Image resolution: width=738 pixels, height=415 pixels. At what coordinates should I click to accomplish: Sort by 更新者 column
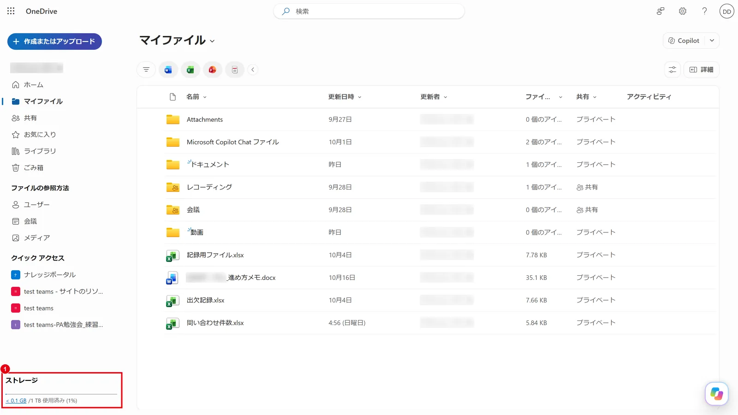(434, 97)
